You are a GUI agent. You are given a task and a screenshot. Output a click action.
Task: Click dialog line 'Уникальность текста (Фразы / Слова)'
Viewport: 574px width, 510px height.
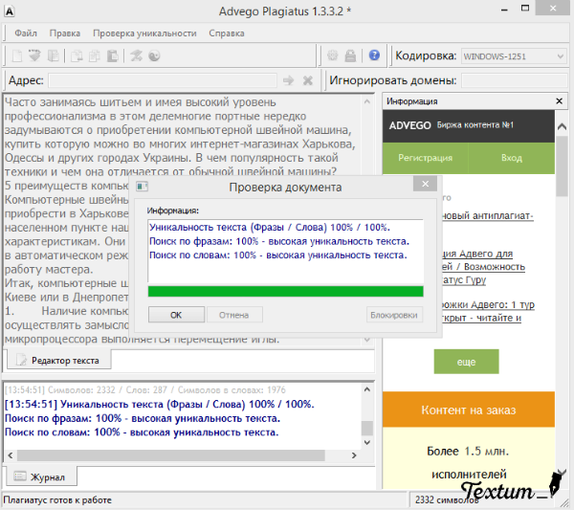tap(270, 228)
